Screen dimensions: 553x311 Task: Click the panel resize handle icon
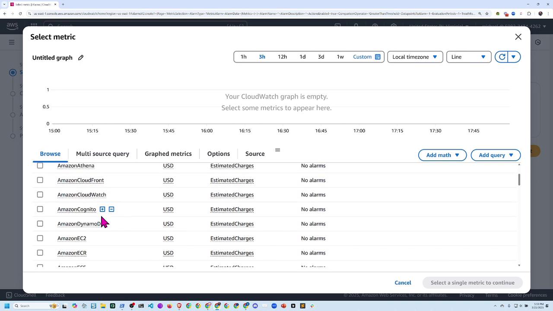coord(277,150)
